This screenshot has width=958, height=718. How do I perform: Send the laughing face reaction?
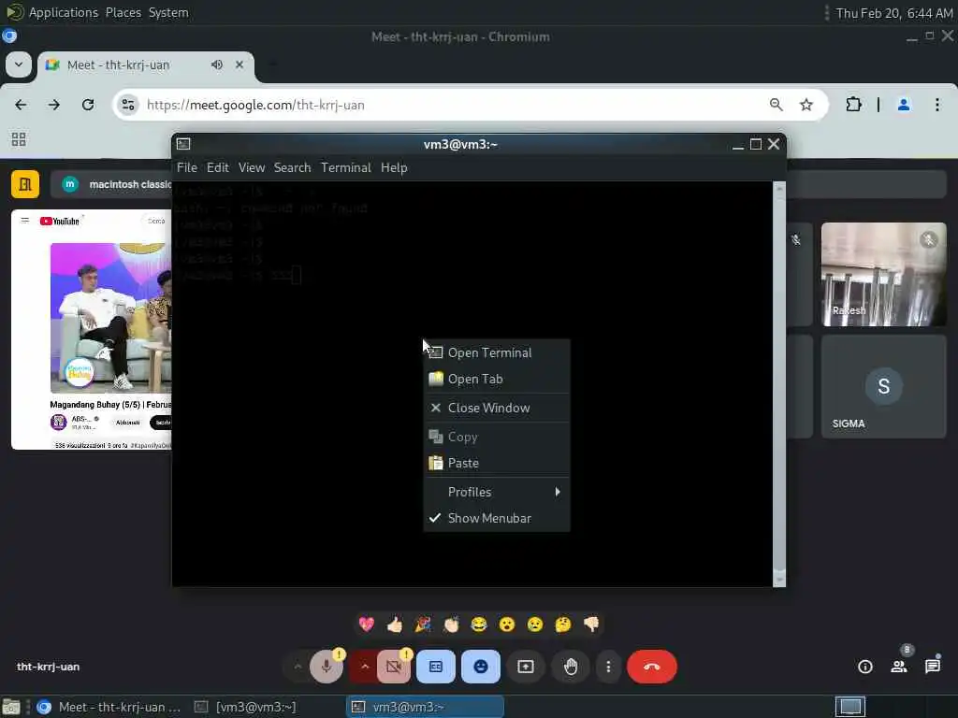tap(479, 624)
